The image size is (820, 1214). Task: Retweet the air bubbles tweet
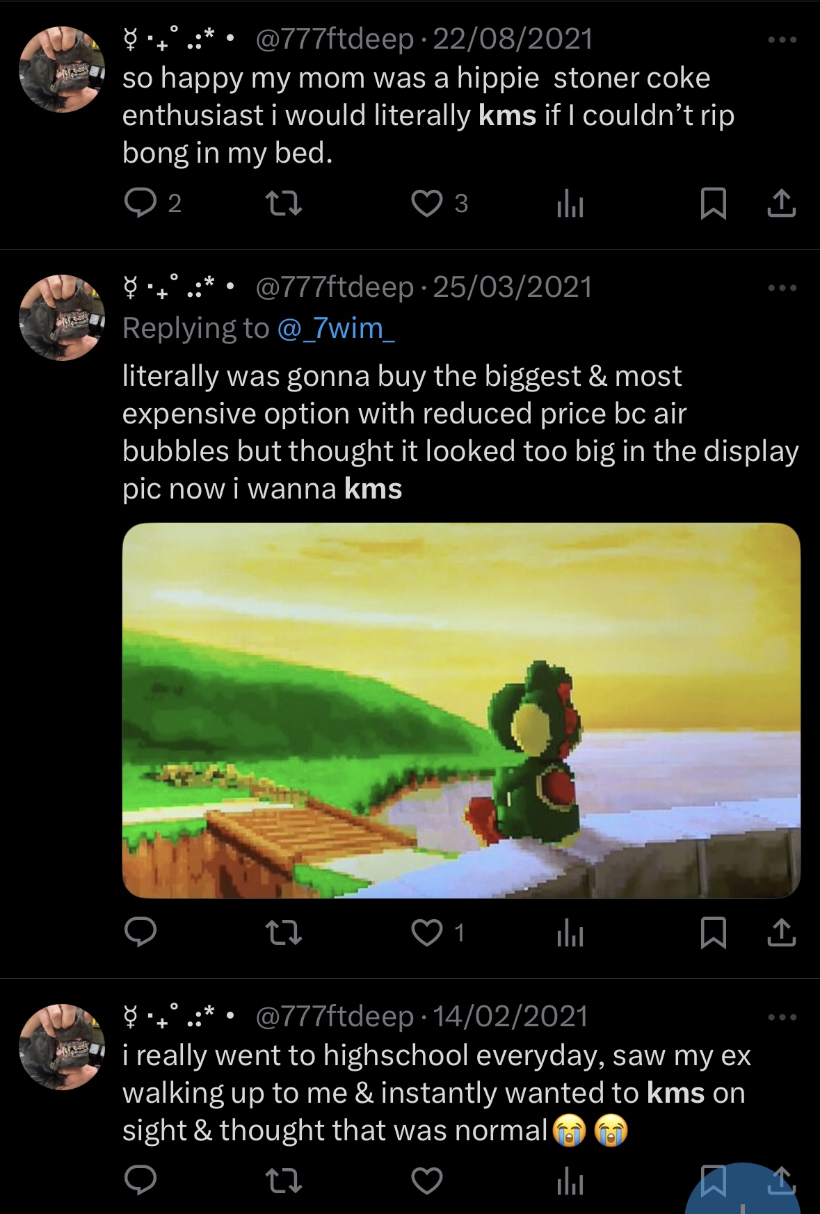[x=284, y=932]
